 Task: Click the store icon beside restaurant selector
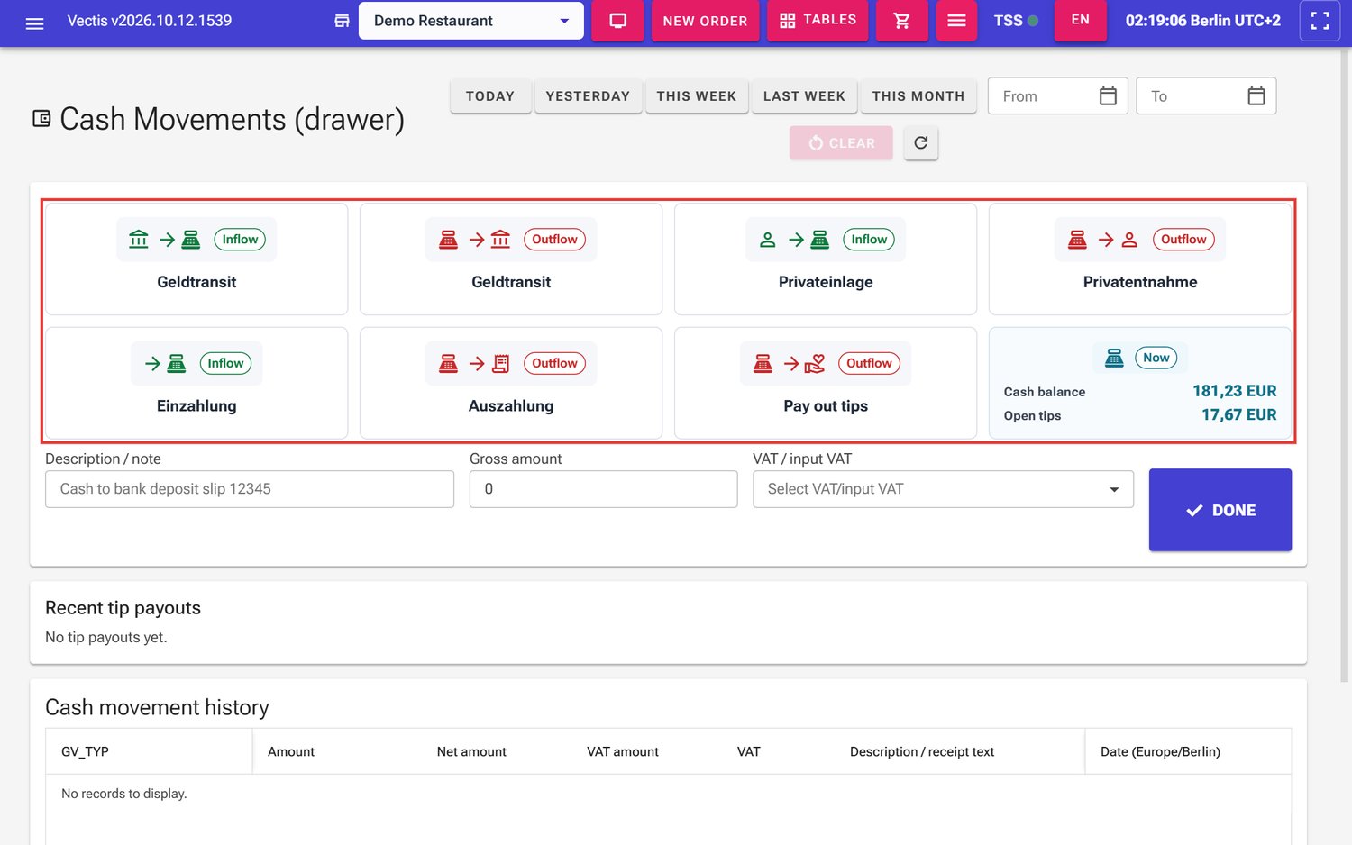tap(342, 21)
